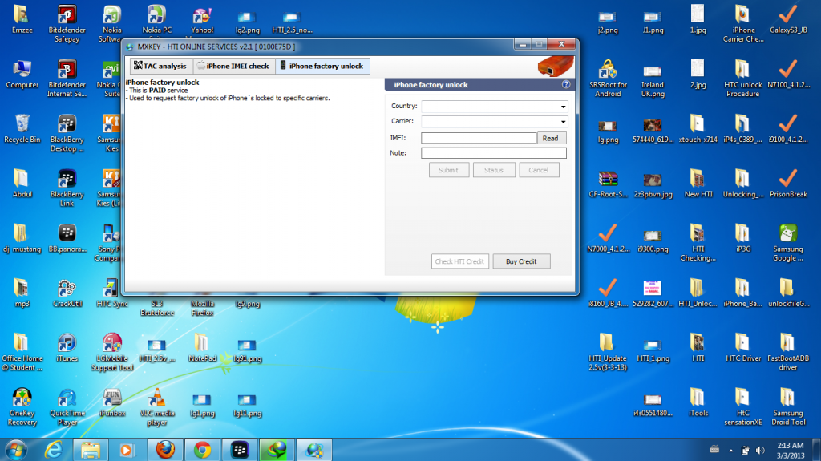The height and width of the screenshot is (461, 821).
Task: Select the FastBootADB driver folder
Action: [788, 352]
